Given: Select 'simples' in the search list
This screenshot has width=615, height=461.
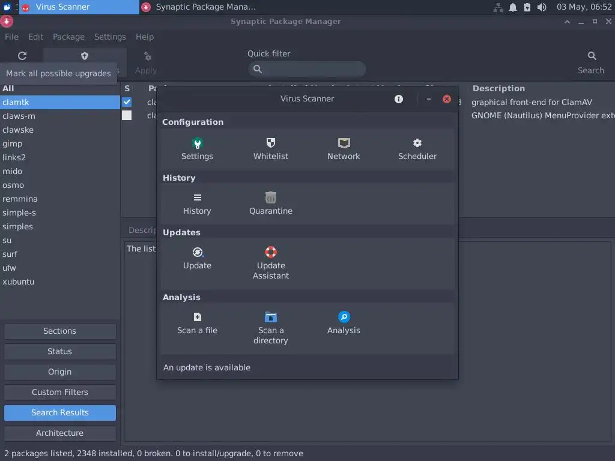Looking at the screenshot, I should [x=60, y=226].
